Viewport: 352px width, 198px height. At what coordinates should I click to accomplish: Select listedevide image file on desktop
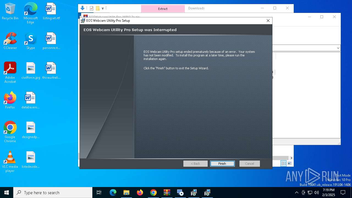point(31,160)
